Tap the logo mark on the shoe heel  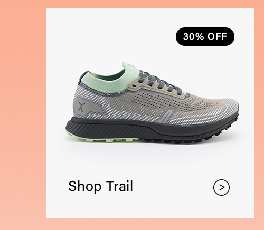(x=81, y=107)
